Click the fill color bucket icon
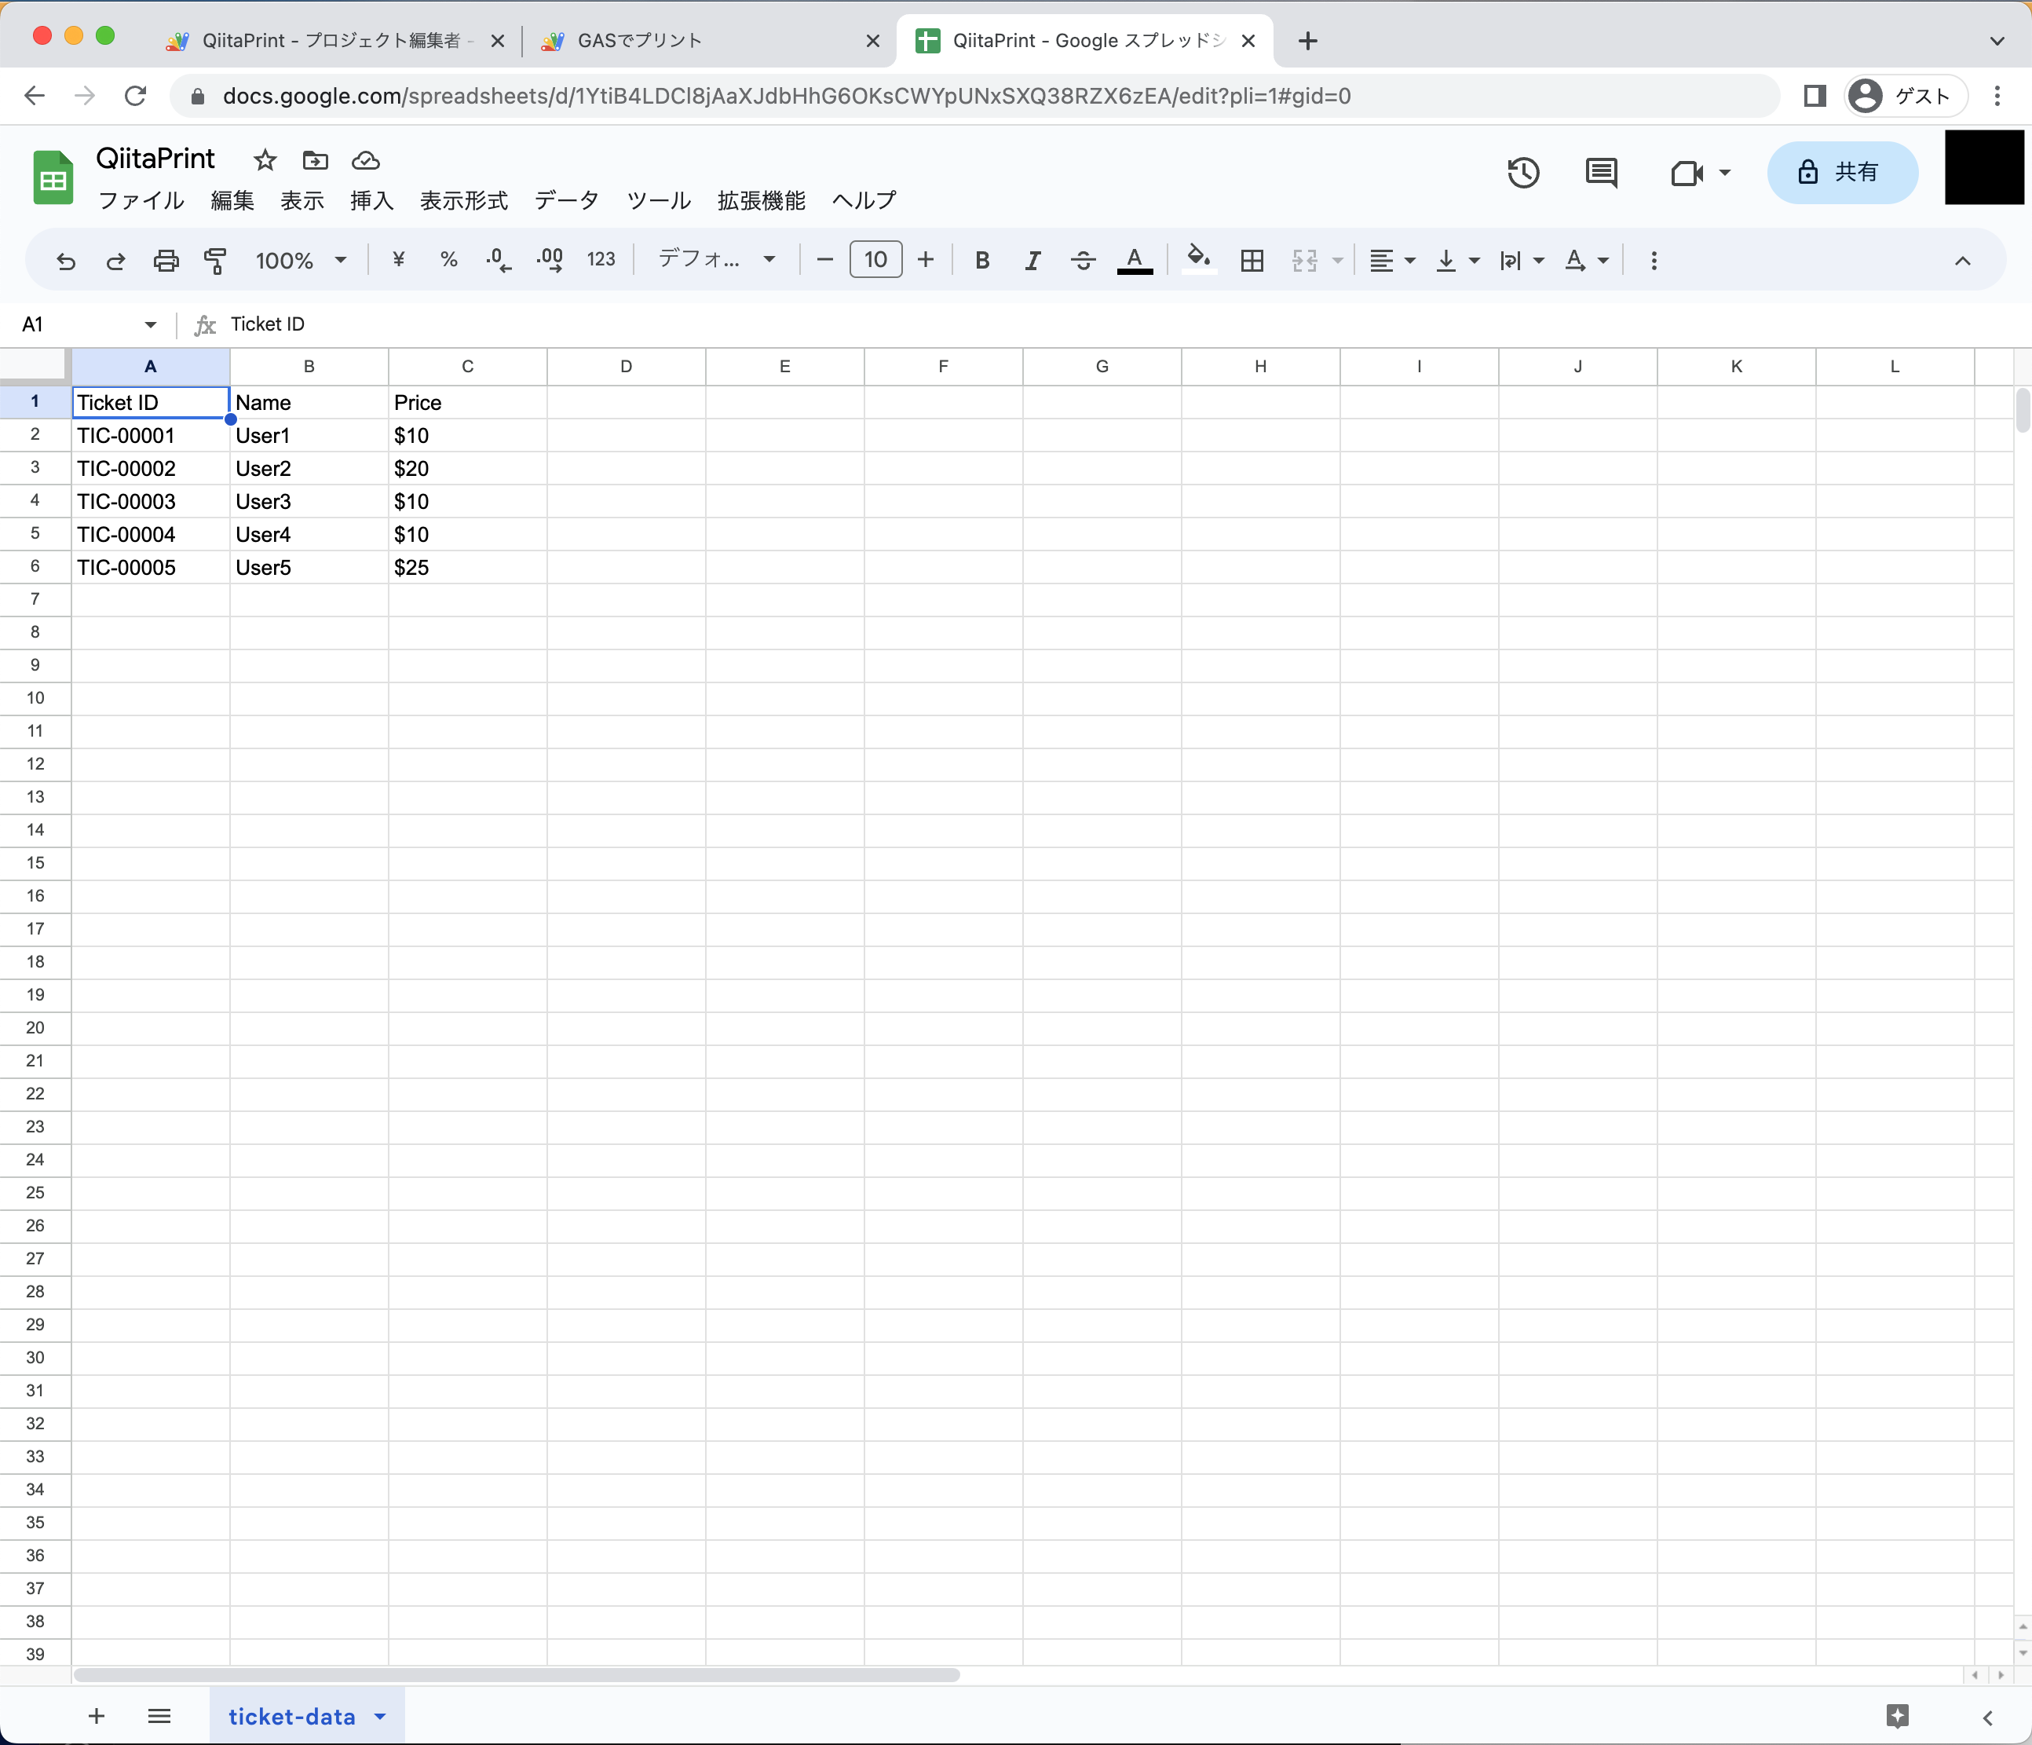 1197,259
